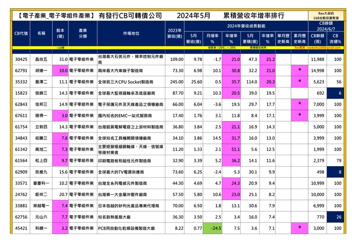This screenshot has height=249, width=352.
Task: Select the May revenue cell 25.60
Action: (194, 82)
